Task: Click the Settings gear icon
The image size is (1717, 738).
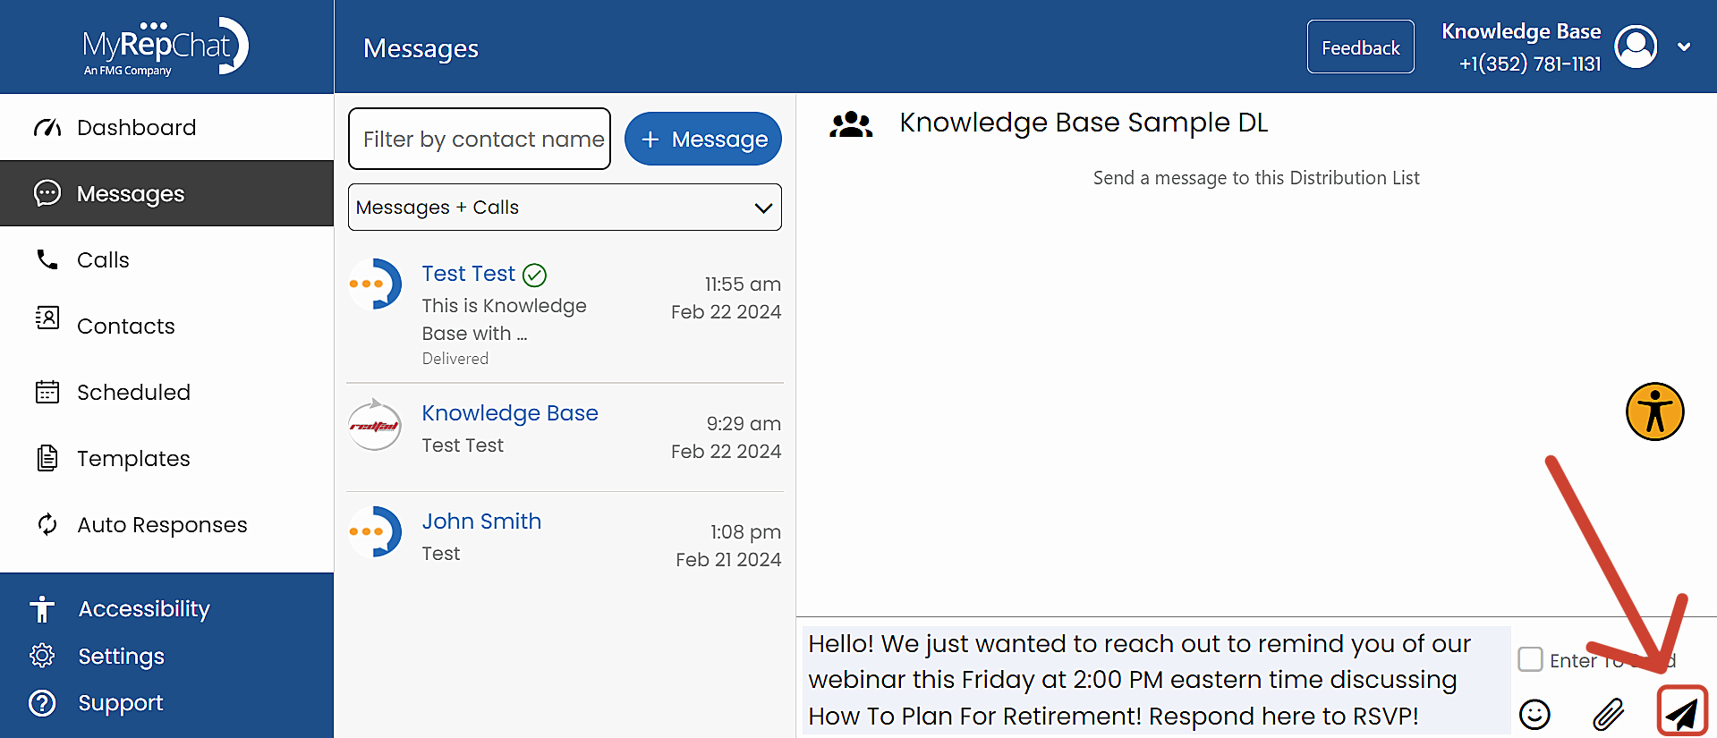Action: click(42, 656)
